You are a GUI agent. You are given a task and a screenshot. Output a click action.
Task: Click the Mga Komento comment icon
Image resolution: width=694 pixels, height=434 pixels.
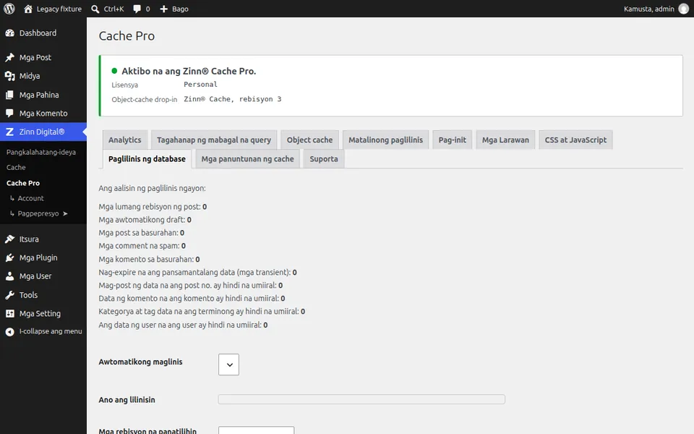pyautogui.click(x=9, y=114)
